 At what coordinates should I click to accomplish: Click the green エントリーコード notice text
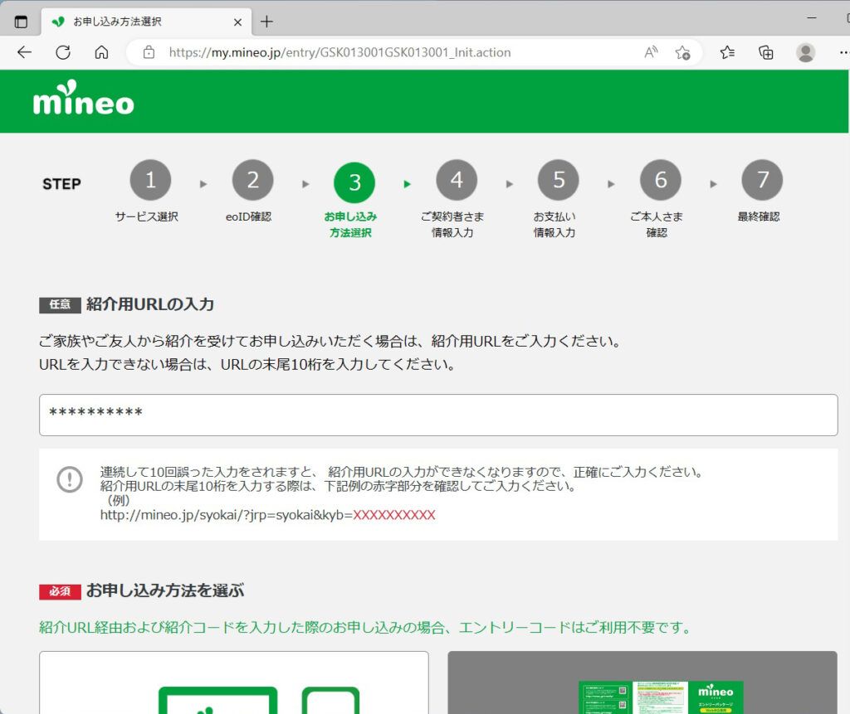(x=366, y=627)
